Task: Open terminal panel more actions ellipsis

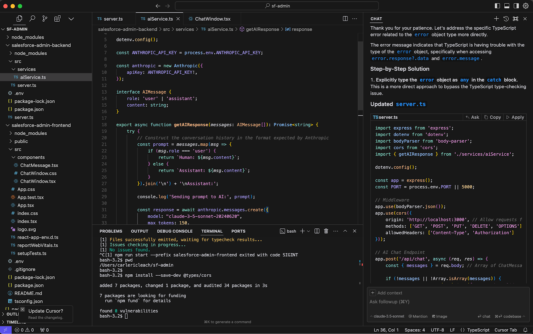Action: click(335, 231)
